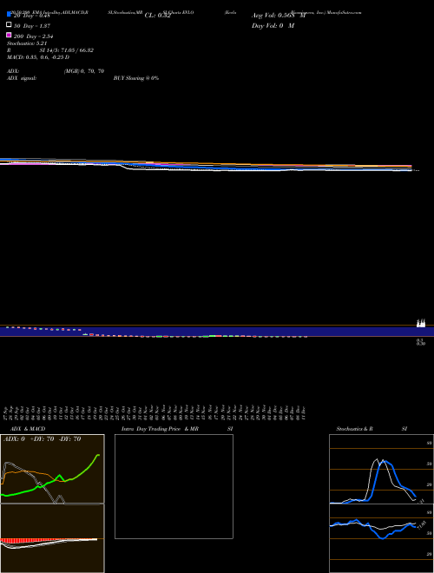
Task: Click the 'ADX: 0 +DY: 70 -DY: 70' header
Action: coord(42,439)
